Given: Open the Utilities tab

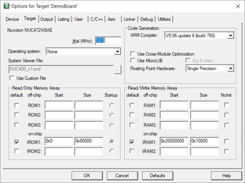Looking at the screenshot, I should [x=164, y=19].
